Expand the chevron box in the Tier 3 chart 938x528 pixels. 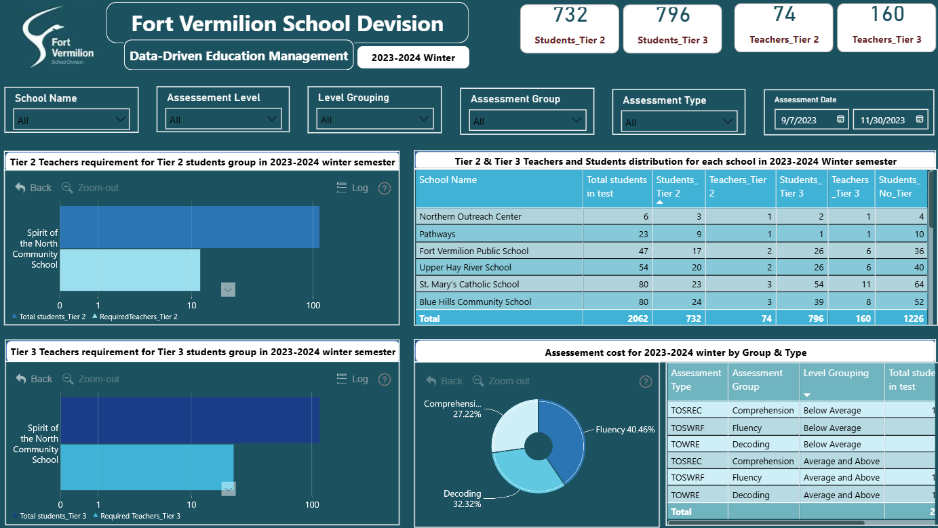pyautogui.click(x=229, y=489)
